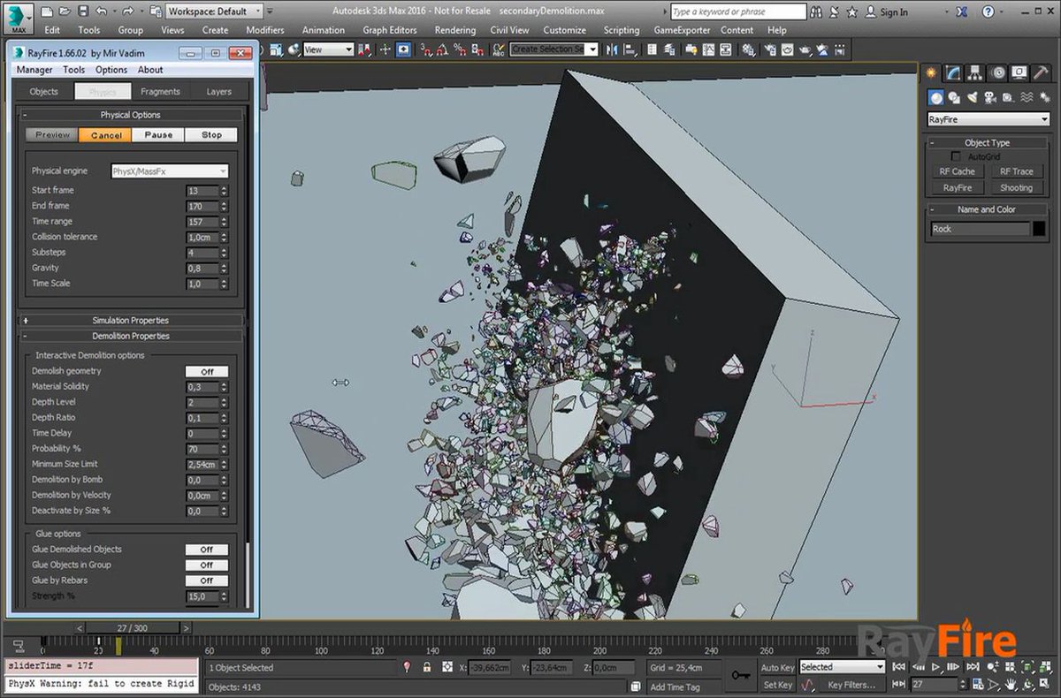Collapse the Name and Color rollout
The width and height of the screenshot is (1061, 698).
point(988,209)
